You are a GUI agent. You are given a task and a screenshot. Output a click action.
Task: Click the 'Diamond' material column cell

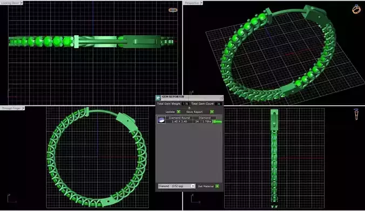pyautogui.click(x=205, y=118)
